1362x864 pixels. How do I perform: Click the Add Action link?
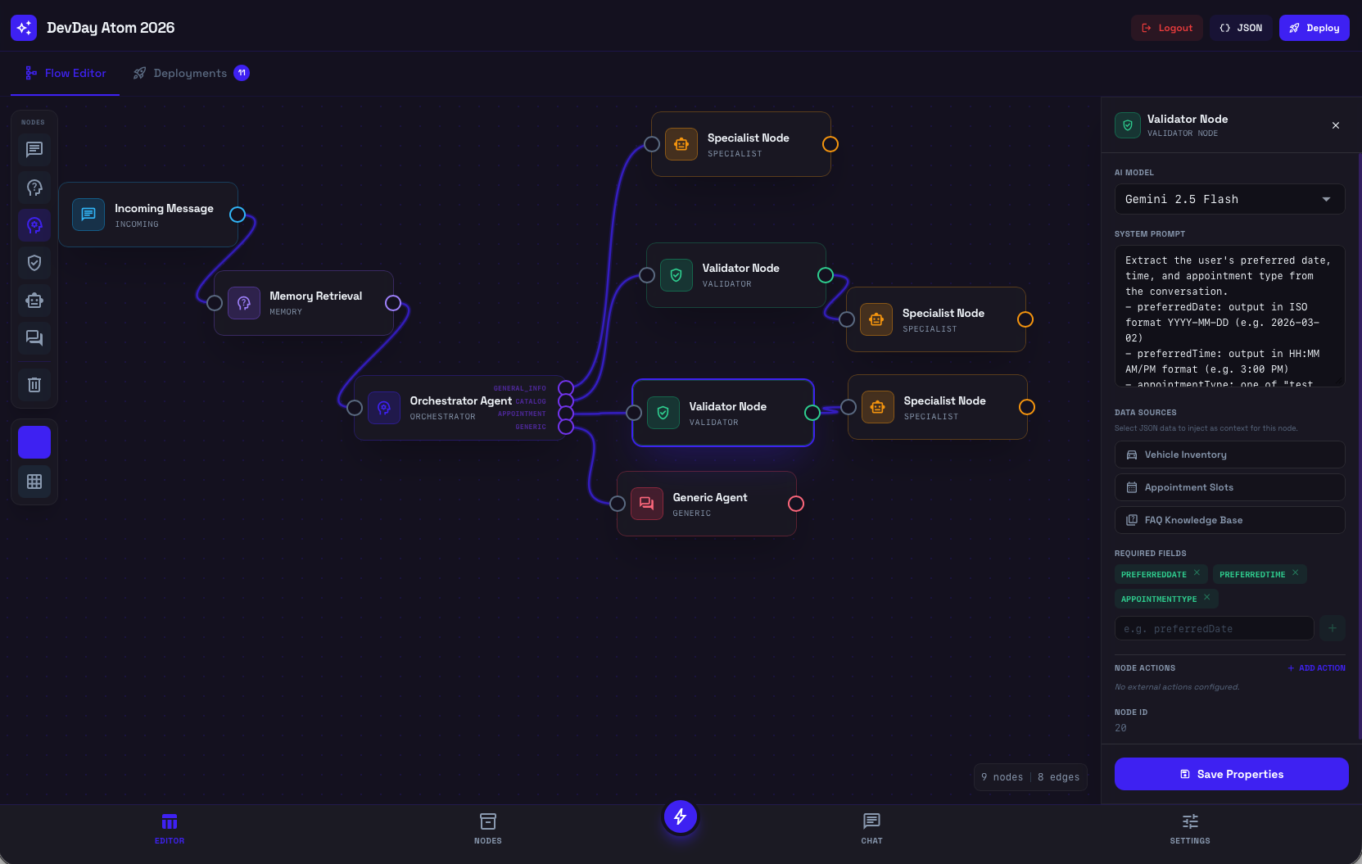[1316, 668]
